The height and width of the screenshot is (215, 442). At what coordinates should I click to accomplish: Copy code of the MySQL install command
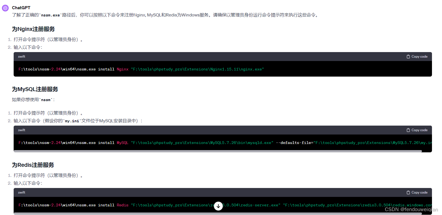417,130
